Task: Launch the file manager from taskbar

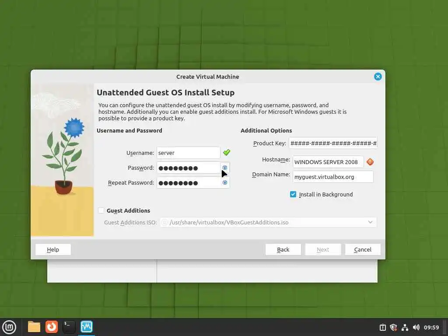Action: [x=34, y=327]
